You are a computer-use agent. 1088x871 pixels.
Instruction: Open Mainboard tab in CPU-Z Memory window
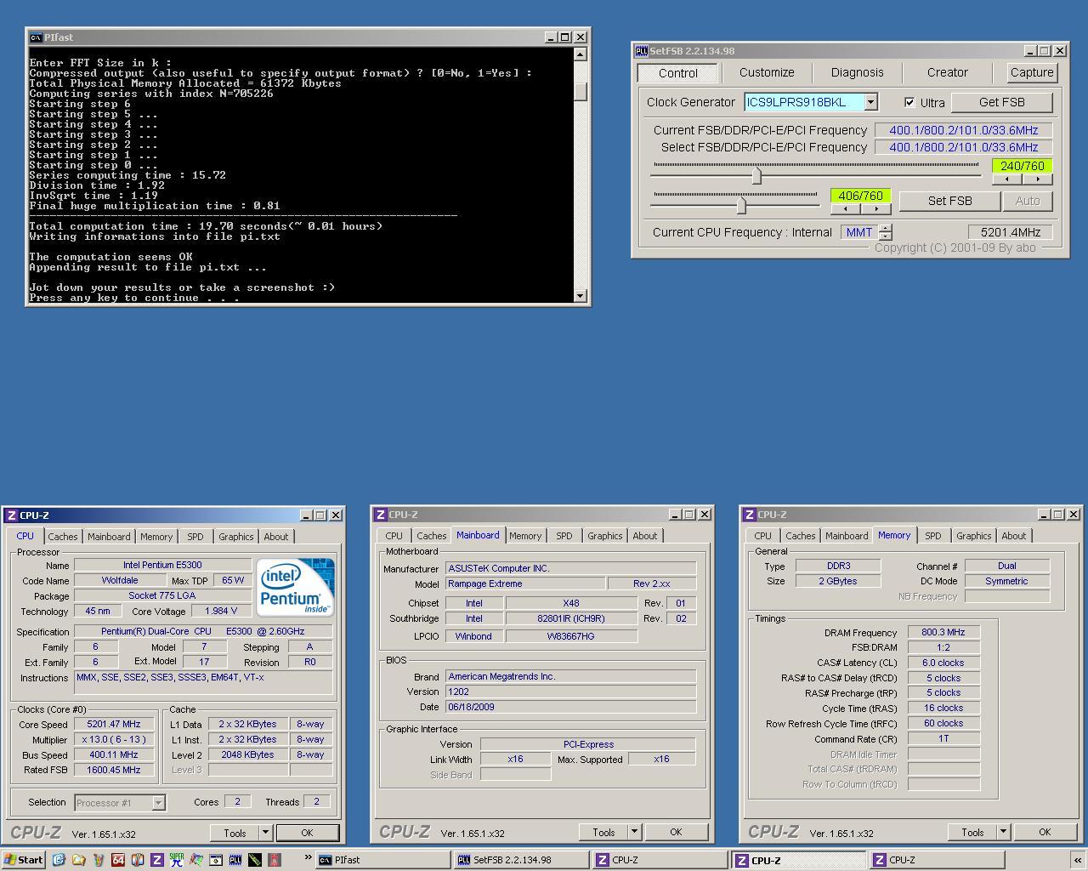pos(847,536)
